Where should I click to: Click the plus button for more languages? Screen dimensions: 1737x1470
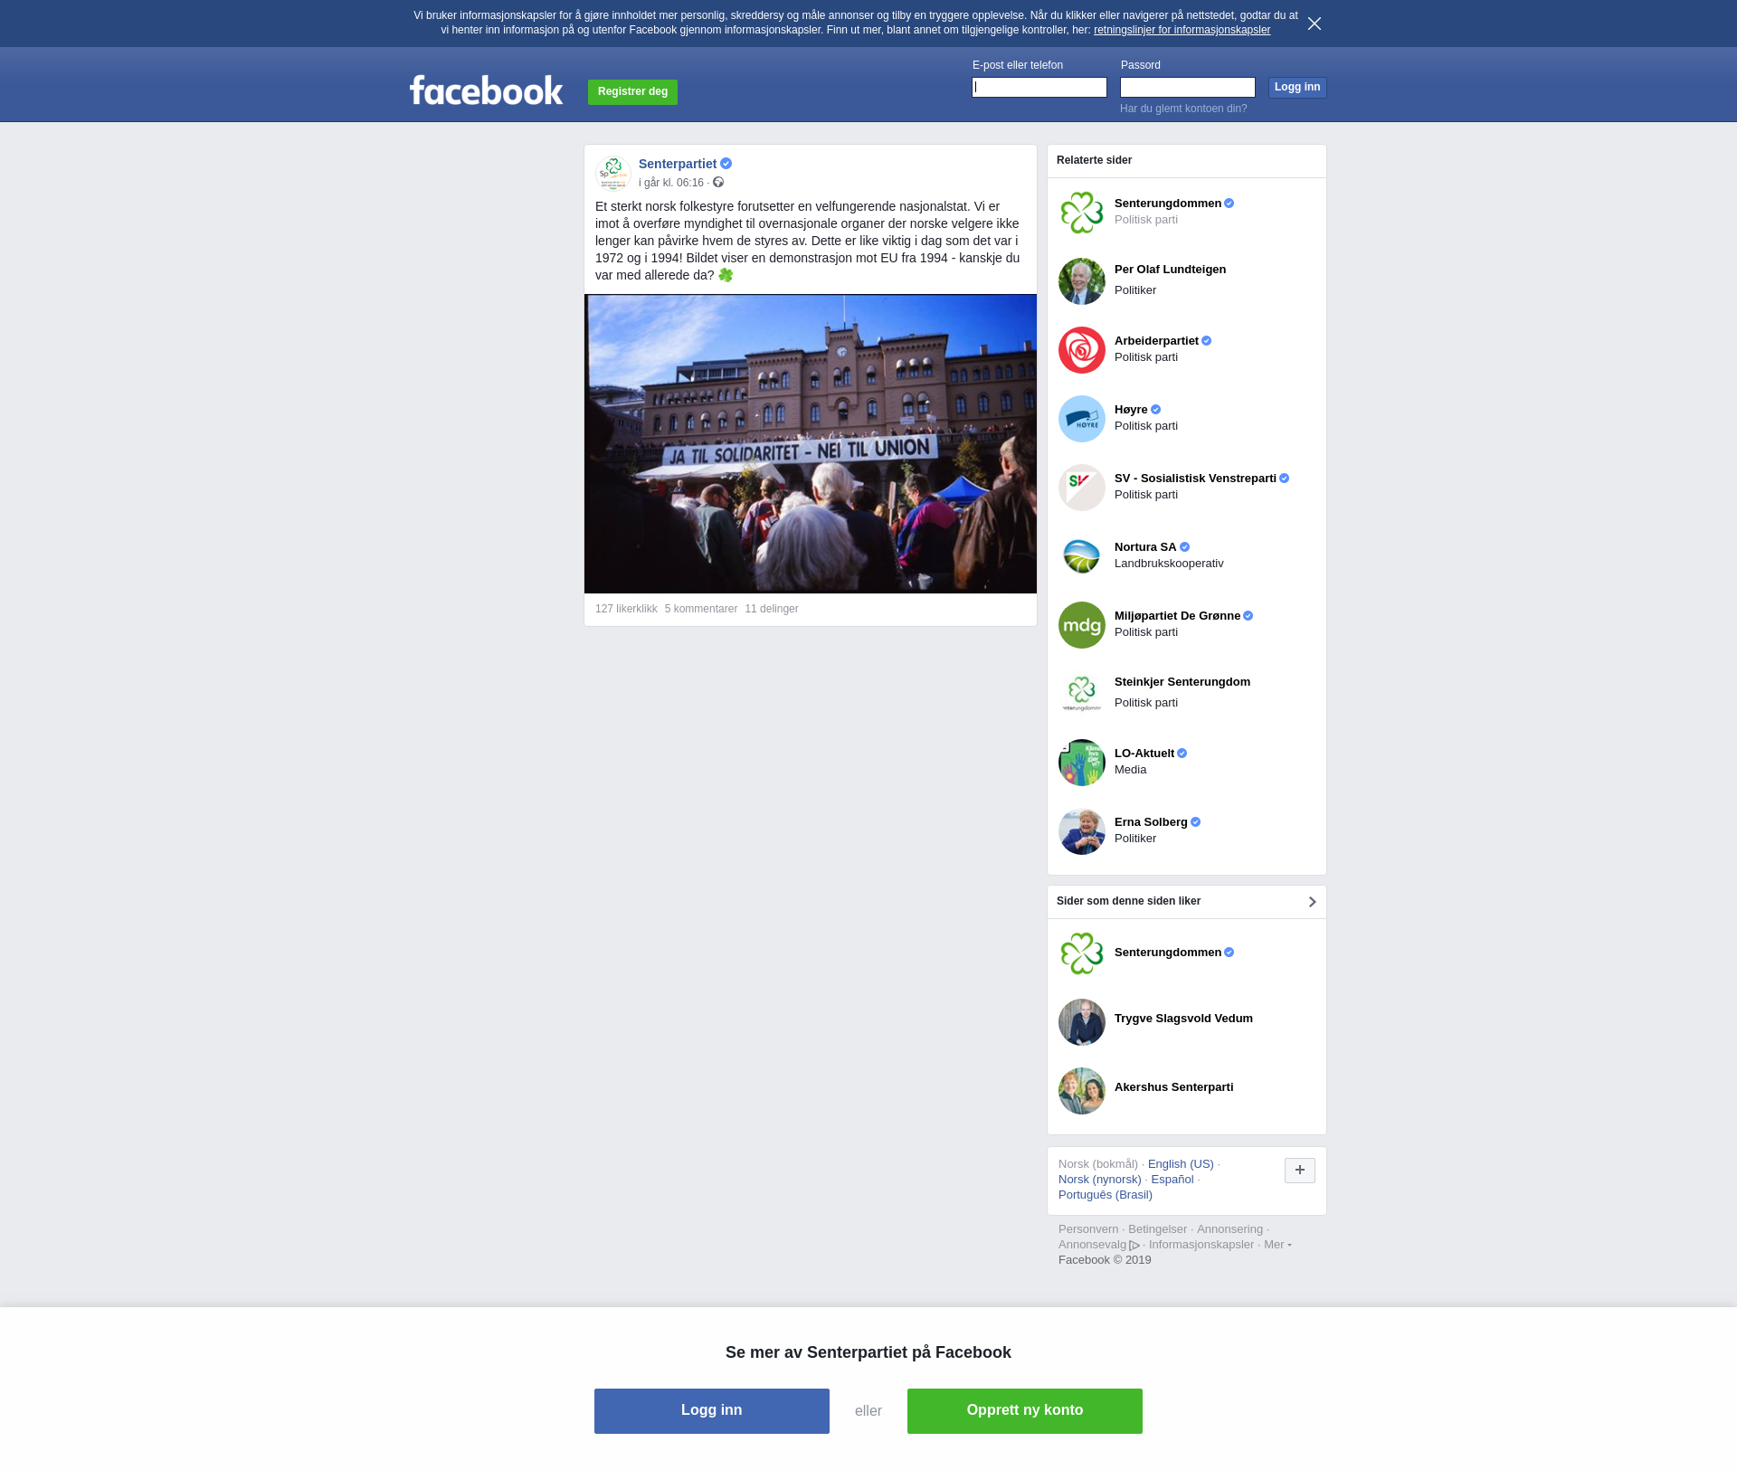1300,1171
